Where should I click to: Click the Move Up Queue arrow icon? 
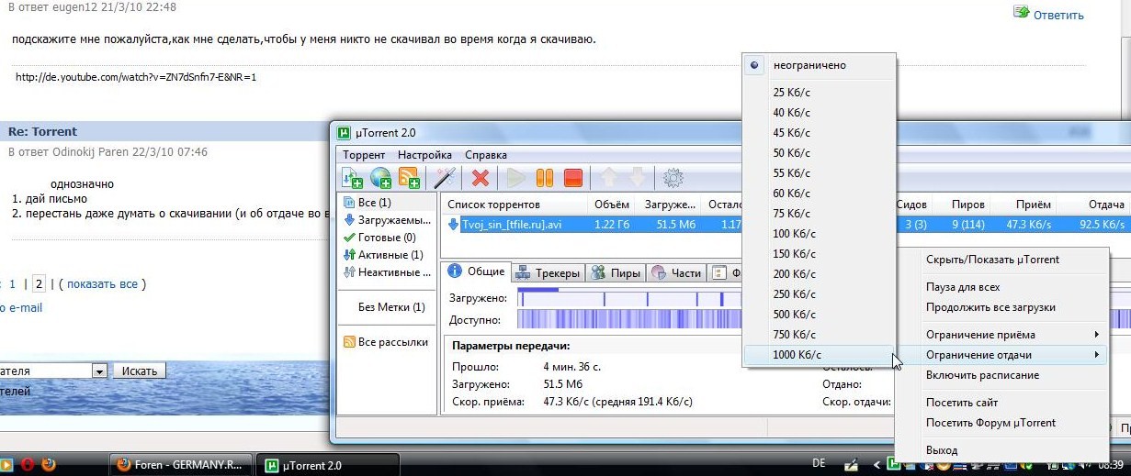pyautogui.click(x=609, y=178)
